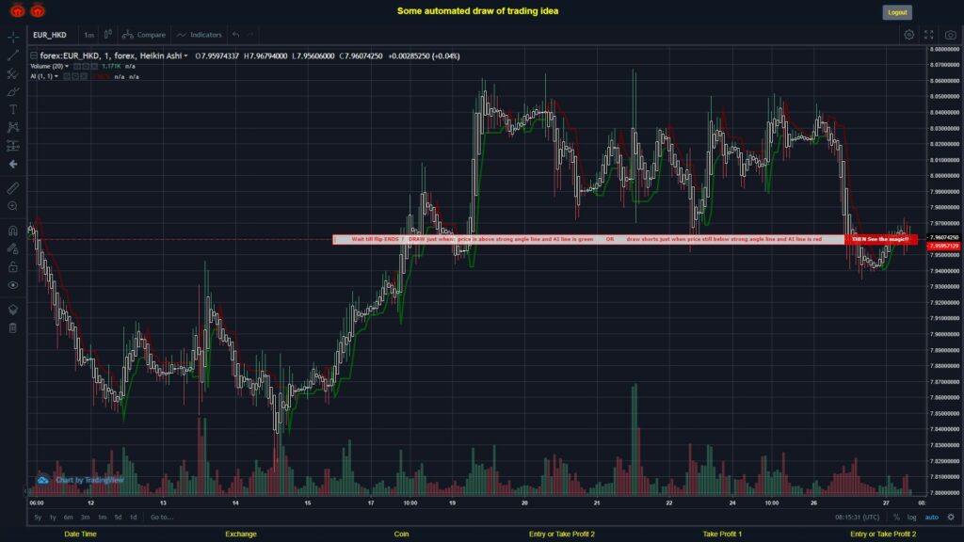Click the undo arrow

coord(236,35)
